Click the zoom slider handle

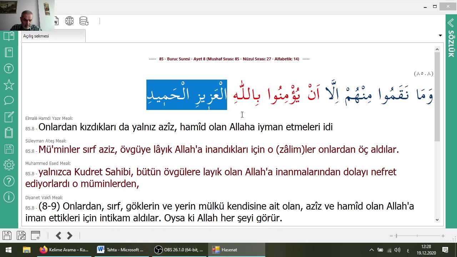(396, 236)
